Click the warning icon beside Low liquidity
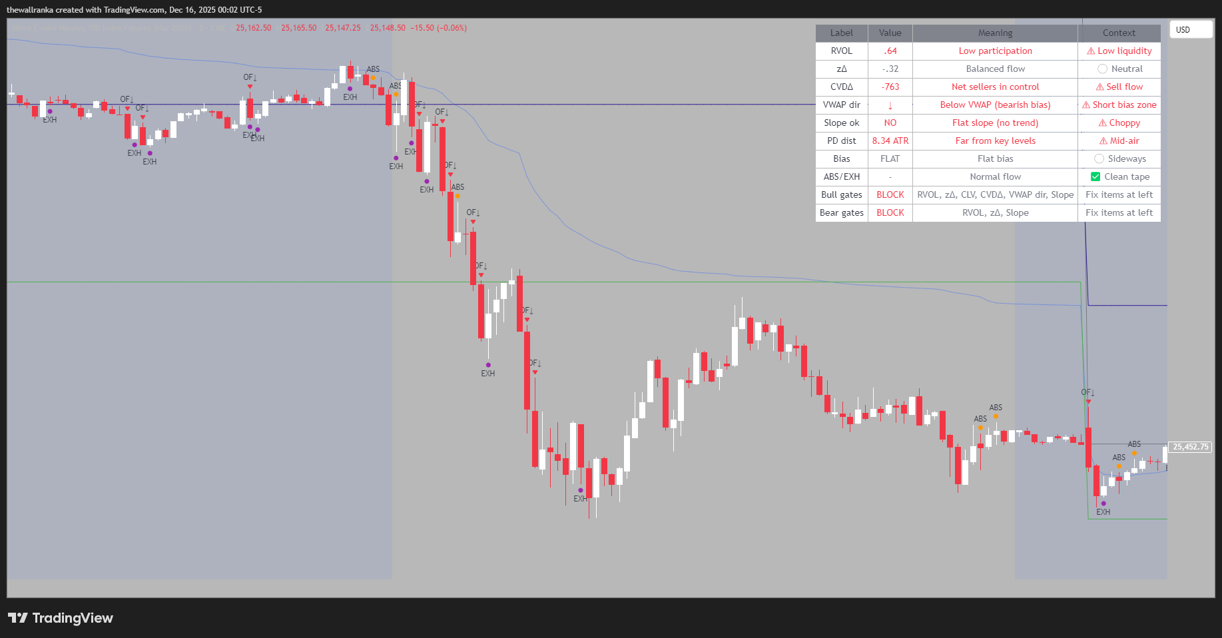 [1091, 51]
